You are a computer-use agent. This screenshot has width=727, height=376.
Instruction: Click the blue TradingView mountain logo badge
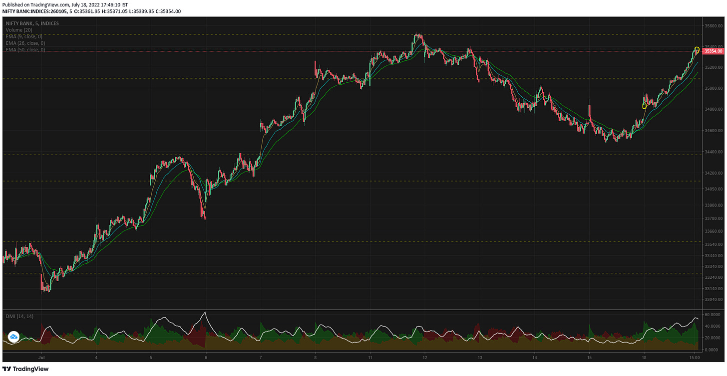[x=14, y=337]
